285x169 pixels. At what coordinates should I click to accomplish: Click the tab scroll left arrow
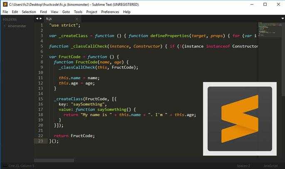[x=37, y=19]
